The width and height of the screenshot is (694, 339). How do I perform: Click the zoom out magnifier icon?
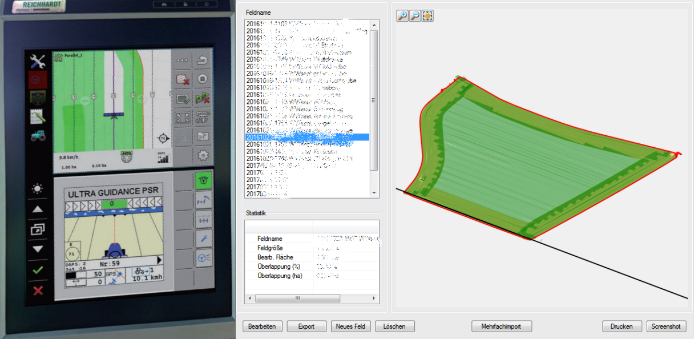pyautogui.click(x=415, y=16)
